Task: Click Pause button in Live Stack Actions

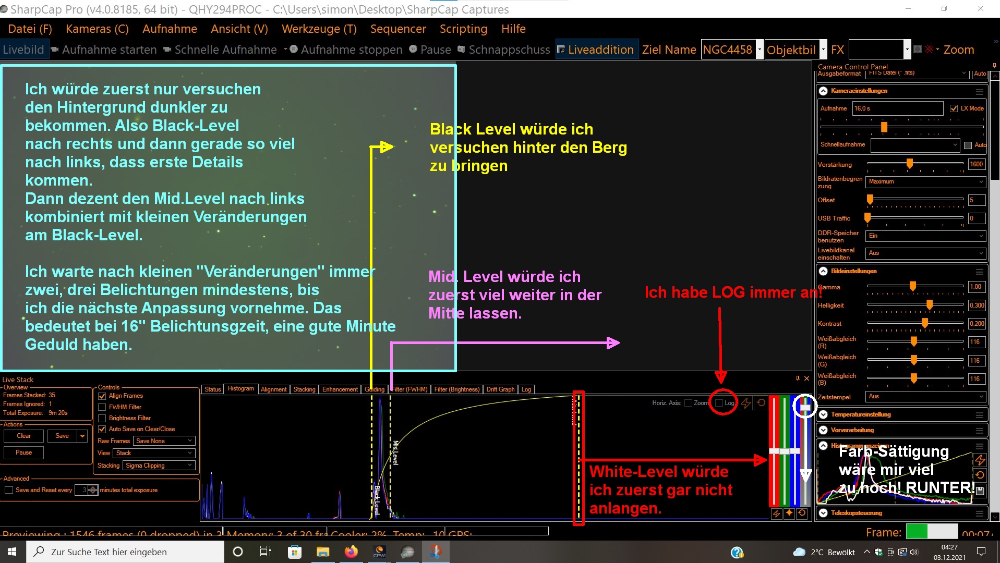Action: pyautogui.click(x=23, y=452)
